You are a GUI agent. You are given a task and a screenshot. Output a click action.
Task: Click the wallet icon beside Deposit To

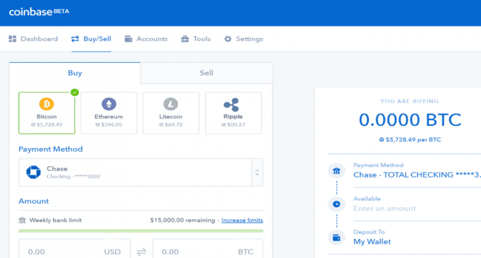tap(336, 238)
